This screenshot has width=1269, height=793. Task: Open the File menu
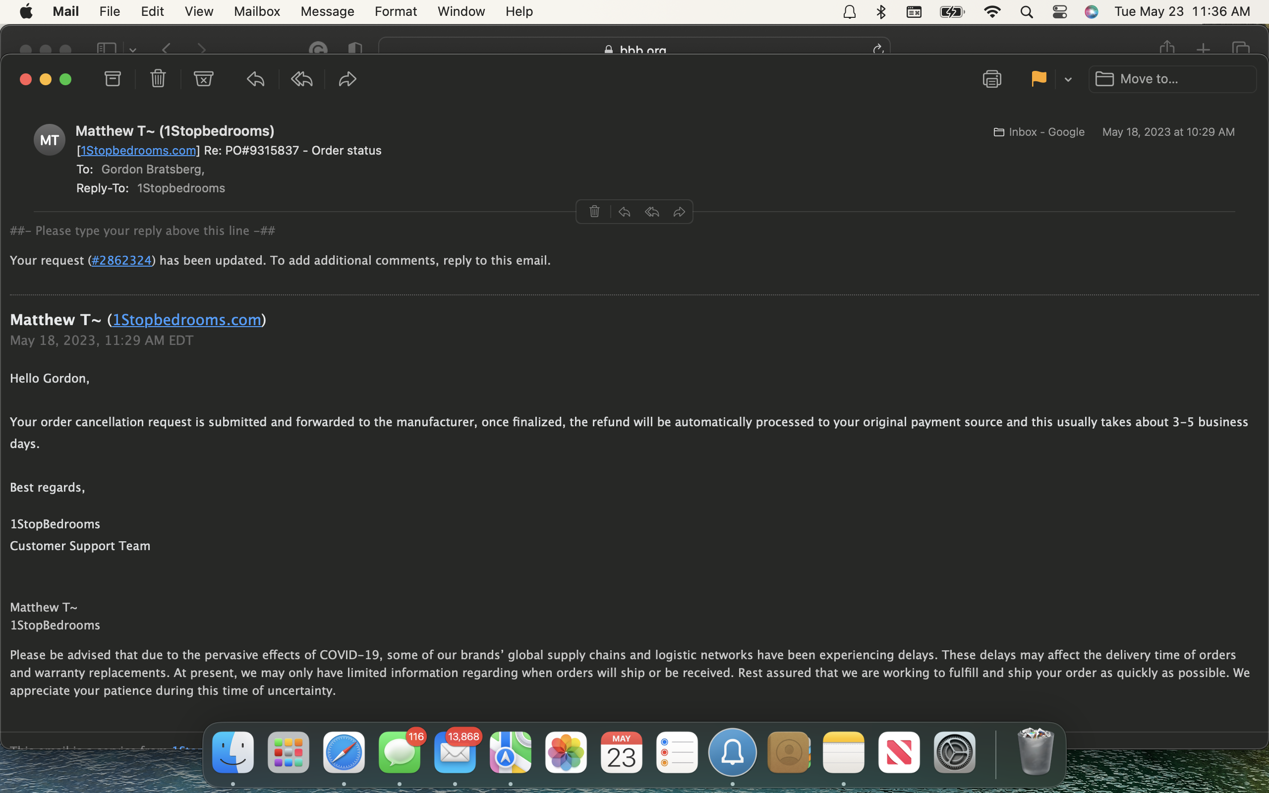110,11
